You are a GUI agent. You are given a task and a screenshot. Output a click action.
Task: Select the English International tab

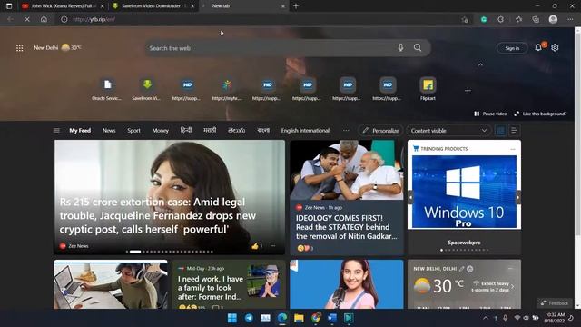[305, 131]
